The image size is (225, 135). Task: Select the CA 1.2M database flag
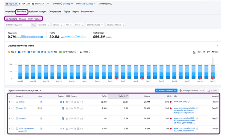click(24, 4)
